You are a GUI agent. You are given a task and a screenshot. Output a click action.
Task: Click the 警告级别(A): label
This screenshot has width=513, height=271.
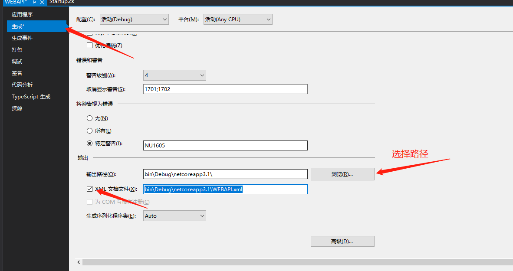pos(101,75)
